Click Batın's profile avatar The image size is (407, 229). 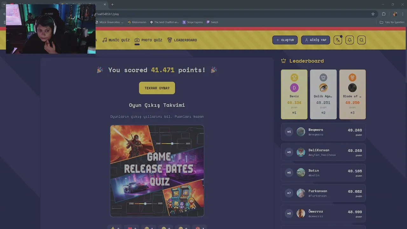[x=301, y=172]
